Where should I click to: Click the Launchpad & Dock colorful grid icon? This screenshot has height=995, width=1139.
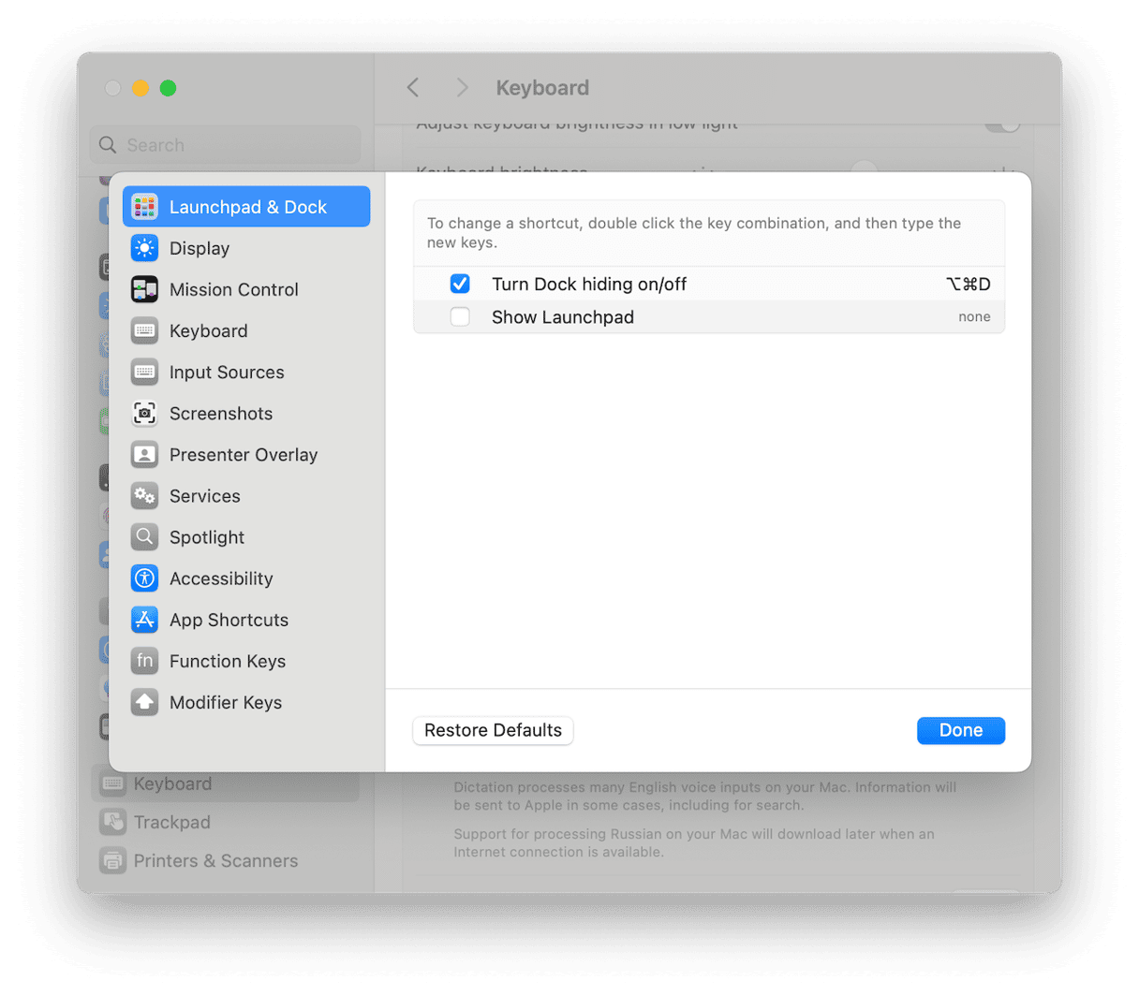[144, 207]
